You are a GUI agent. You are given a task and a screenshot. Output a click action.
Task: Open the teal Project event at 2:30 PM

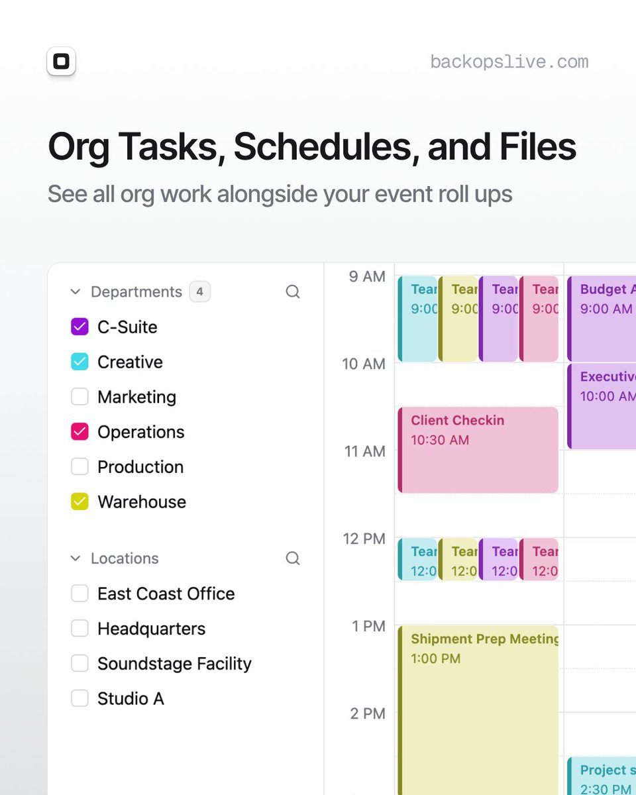pos(602,776)
